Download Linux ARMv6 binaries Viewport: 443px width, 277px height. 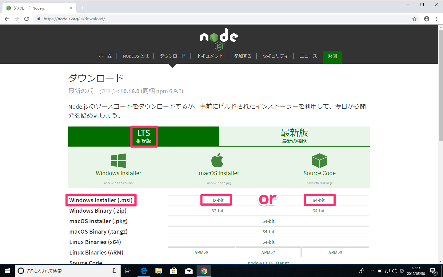pos(201,253)
